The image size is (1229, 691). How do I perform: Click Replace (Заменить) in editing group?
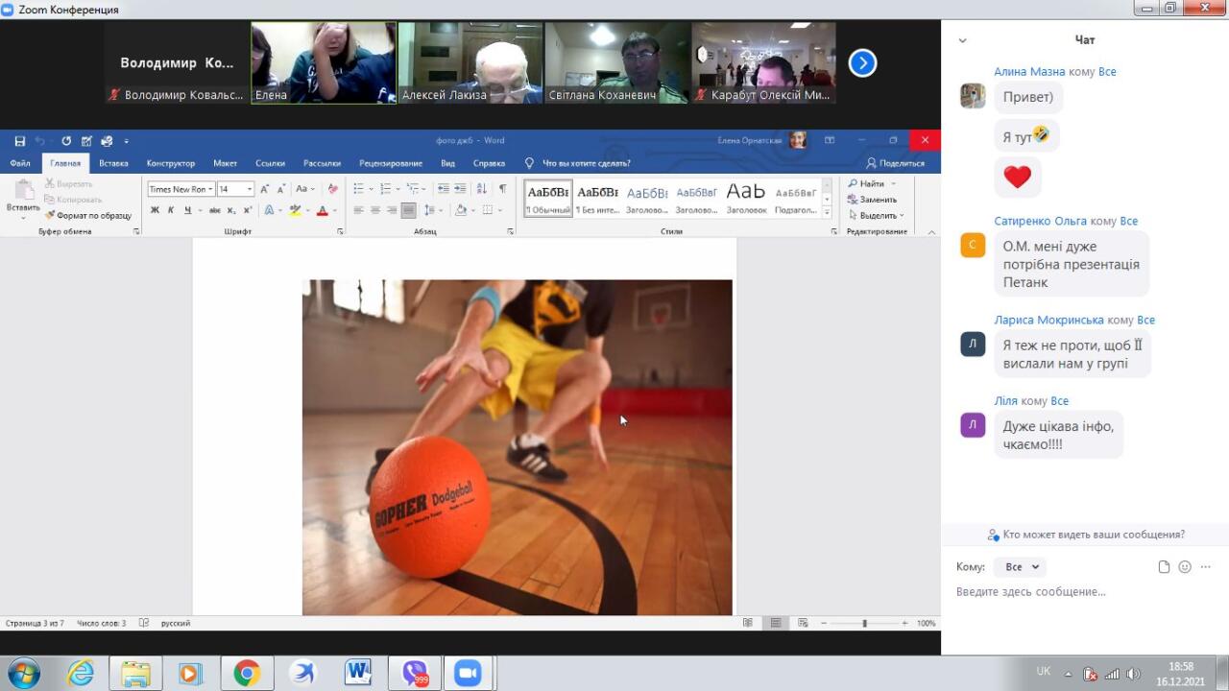pos(872,200)
